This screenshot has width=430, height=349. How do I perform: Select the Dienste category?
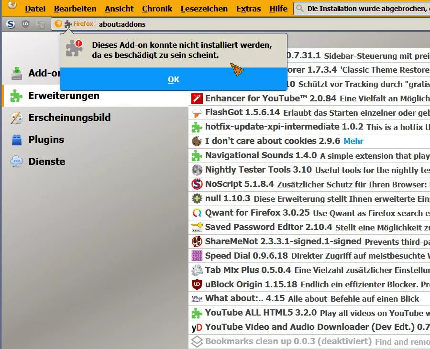pyautogui.click(x=95, y=162)
